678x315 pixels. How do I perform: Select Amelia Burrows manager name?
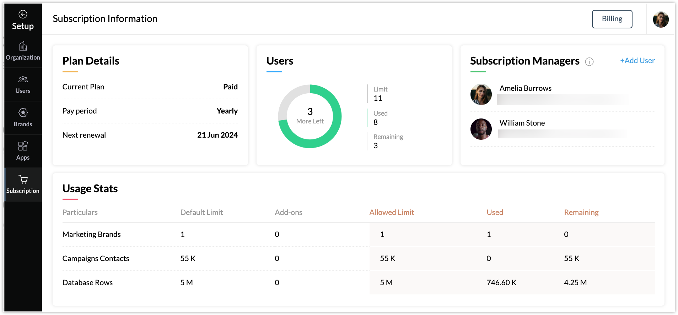click(525, 88)
